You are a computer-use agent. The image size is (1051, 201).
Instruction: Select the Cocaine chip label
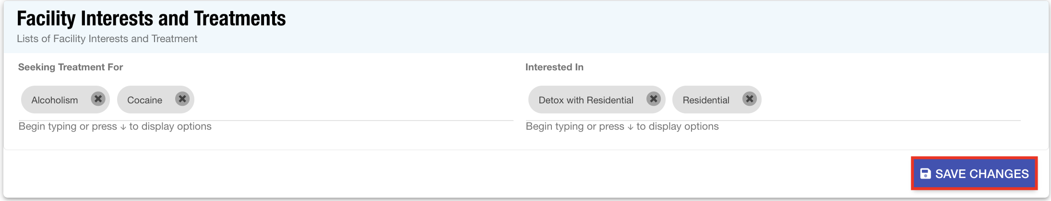tap(144, 100)
